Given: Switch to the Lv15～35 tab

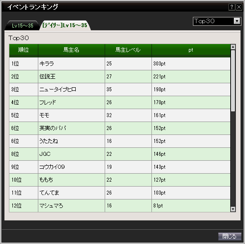Looking at the screenshot, I should click(x=23, y=25).
